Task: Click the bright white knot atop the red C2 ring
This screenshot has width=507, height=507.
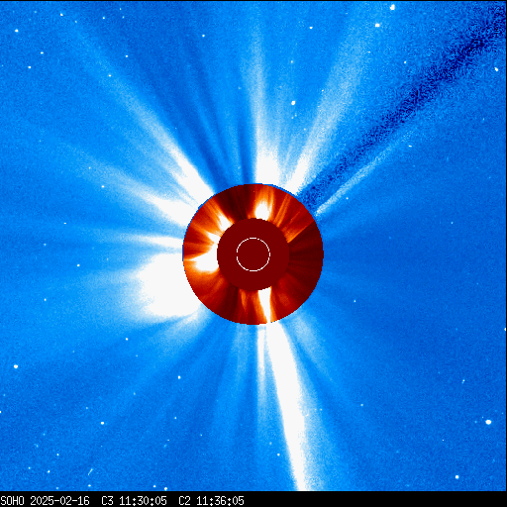Action: (x=262, y=209)
